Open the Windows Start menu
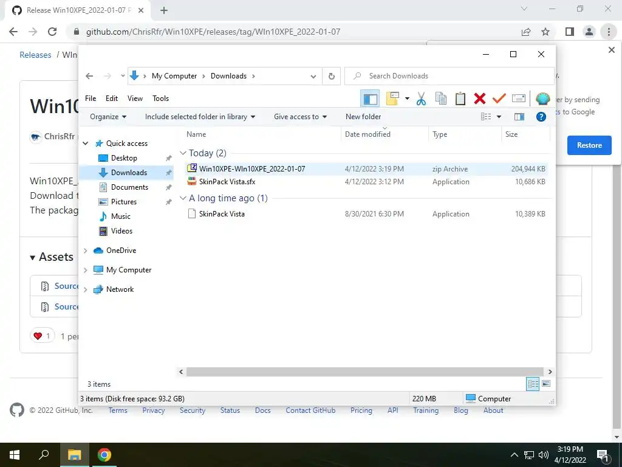Viewport: 622px width, 467px height. [15, 455]
